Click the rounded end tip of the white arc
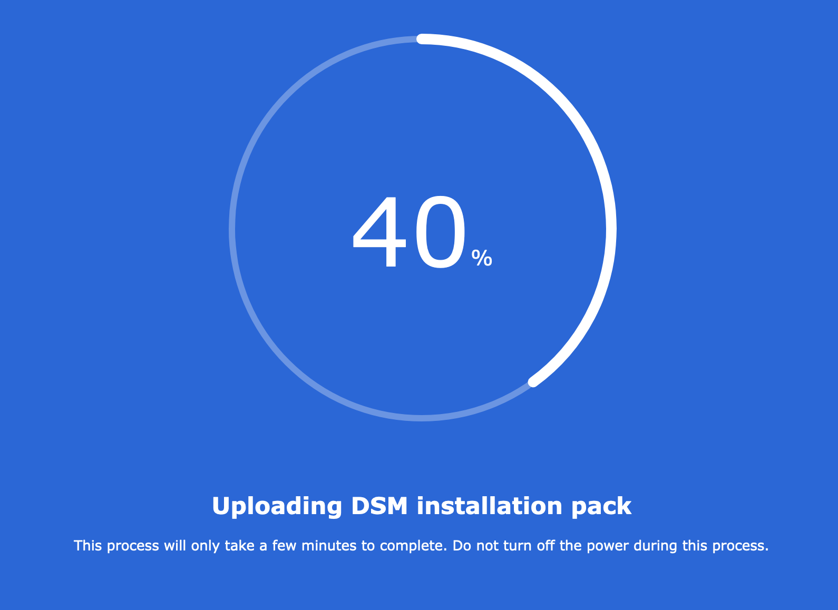Screen dimensions: 838x610 pyautogui.click(x=533, y=381)
